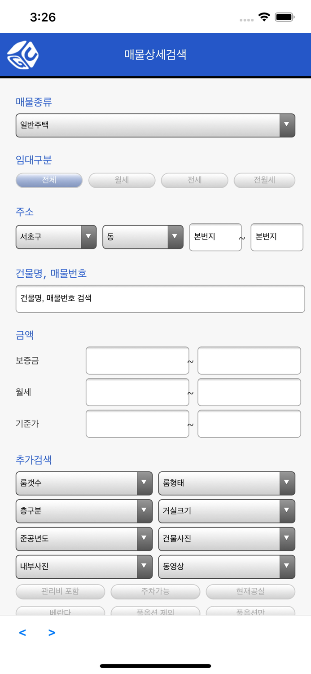
Task: Select the 월세 monthly rent option
Action: click(122, 180)
